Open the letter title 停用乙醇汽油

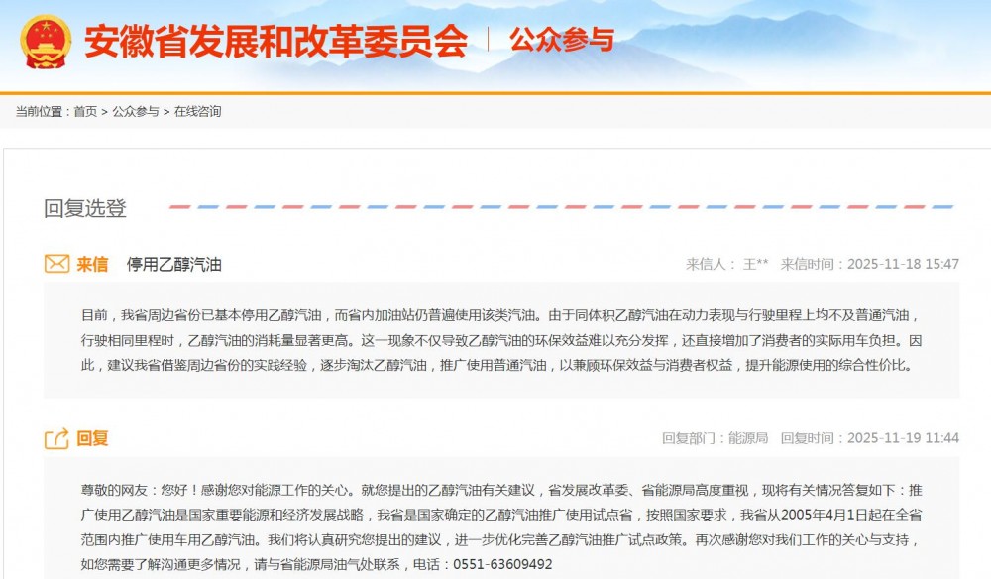pyautogui.click(x=173, y=264)
